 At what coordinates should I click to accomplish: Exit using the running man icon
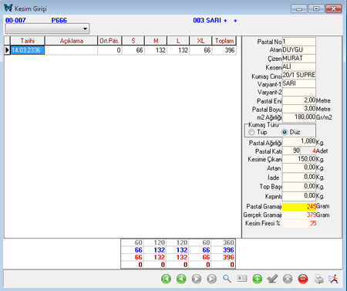click(x=334, y=279)
